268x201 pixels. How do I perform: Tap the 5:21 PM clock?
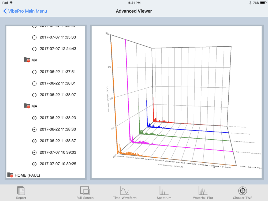tap(134, 3)
